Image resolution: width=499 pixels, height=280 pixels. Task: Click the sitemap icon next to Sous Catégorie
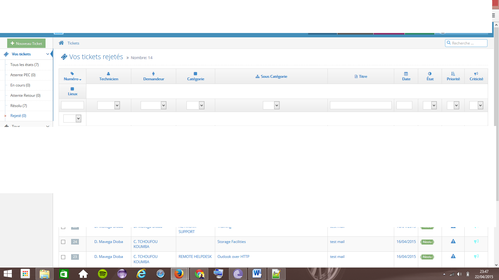(258, 77)
